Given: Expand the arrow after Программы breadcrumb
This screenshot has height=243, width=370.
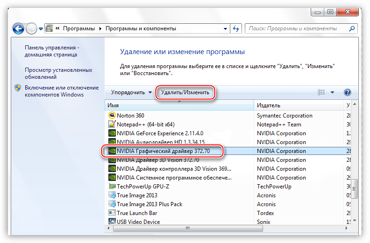Looking at the screenshot, I should [x=100, y=29].
